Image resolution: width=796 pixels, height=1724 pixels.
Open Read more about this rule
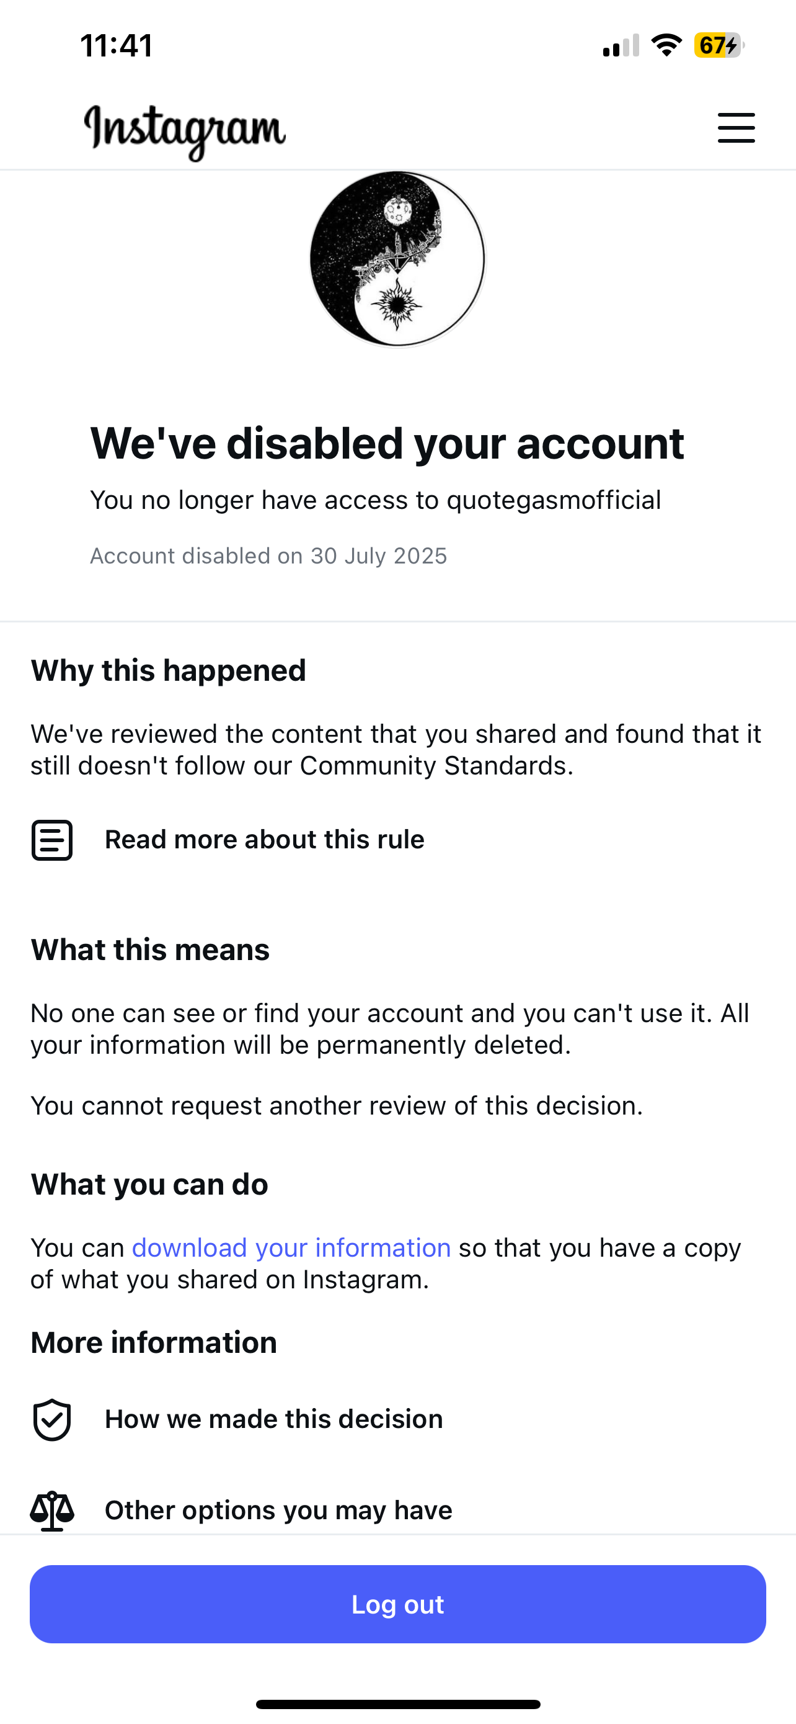tap(265, 839)
